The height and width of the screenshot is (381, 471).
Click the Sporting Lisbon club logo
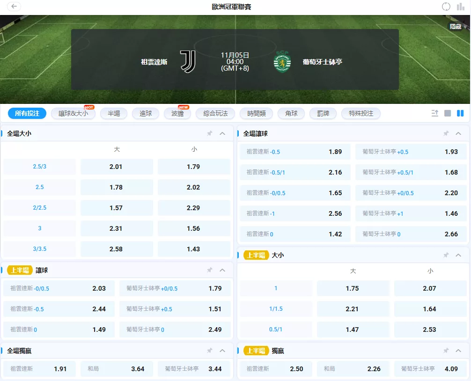coord(281,60)
